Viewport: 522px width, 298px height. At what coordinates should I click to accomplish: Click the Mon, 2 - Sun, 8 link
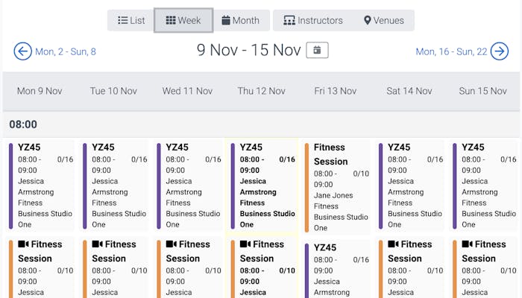[66, 52]
